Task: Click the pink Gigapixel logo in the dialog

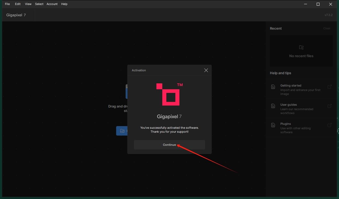Action: pos(169,94)
